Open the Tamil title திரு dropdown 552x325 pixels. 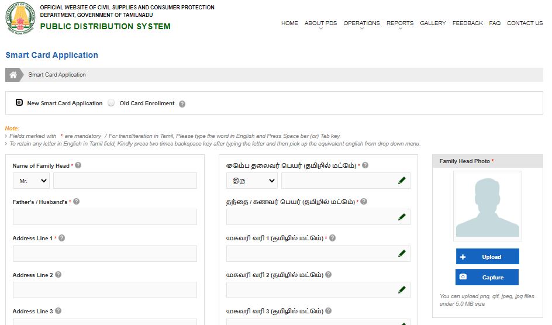252,181
